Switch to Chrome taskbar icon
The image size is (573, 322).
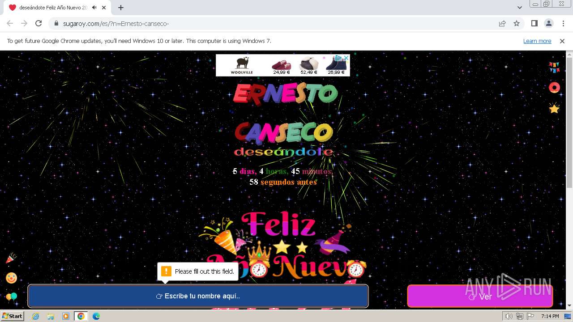click(x=81, y=316)
